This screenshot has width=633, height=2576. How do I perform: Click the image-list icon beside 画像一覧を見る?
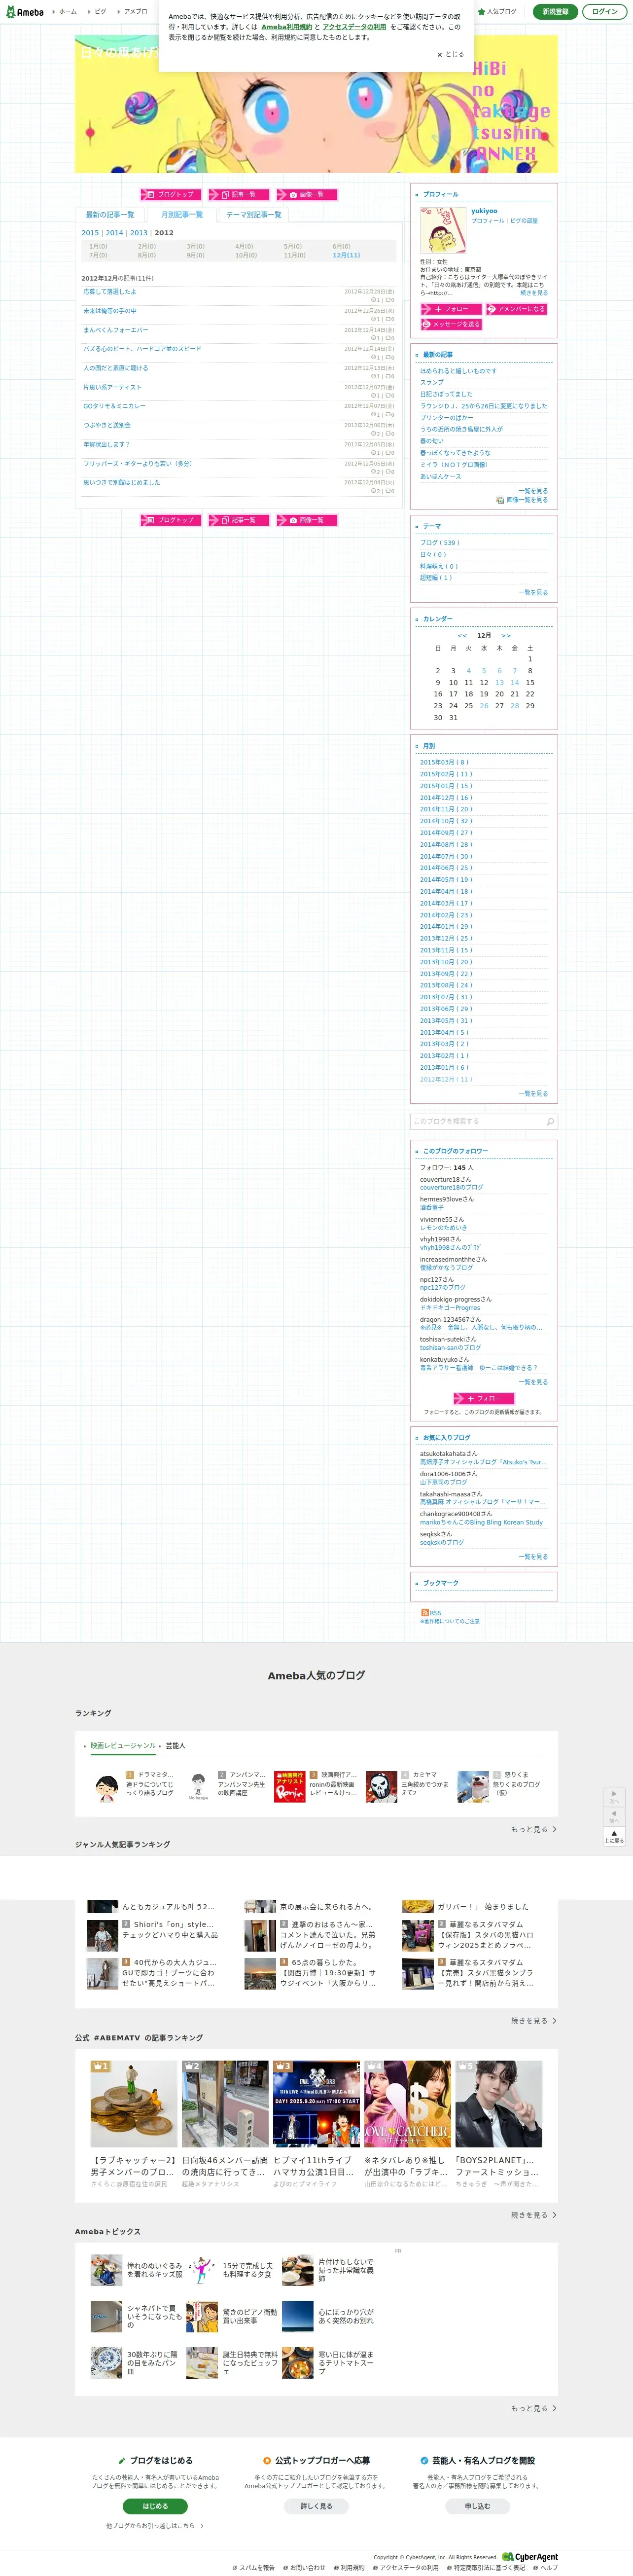pos(500,500)
